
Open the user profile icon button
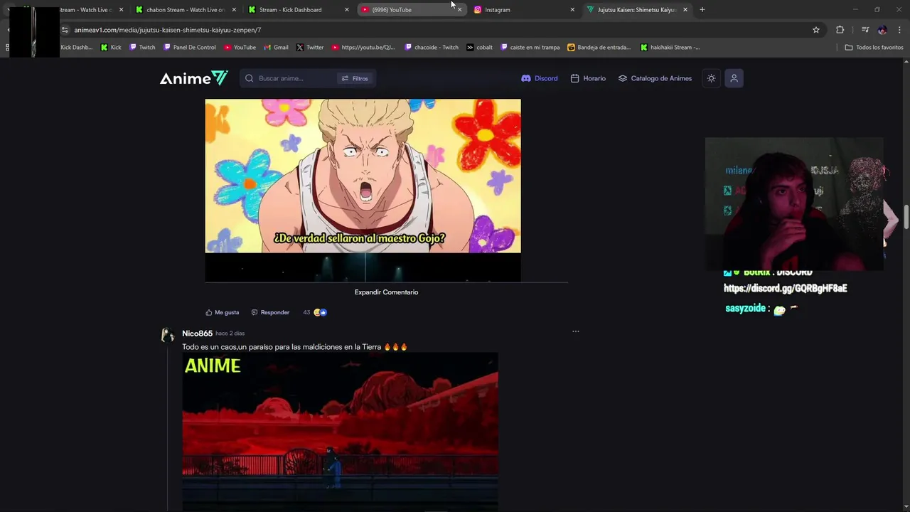pos(734,78)
